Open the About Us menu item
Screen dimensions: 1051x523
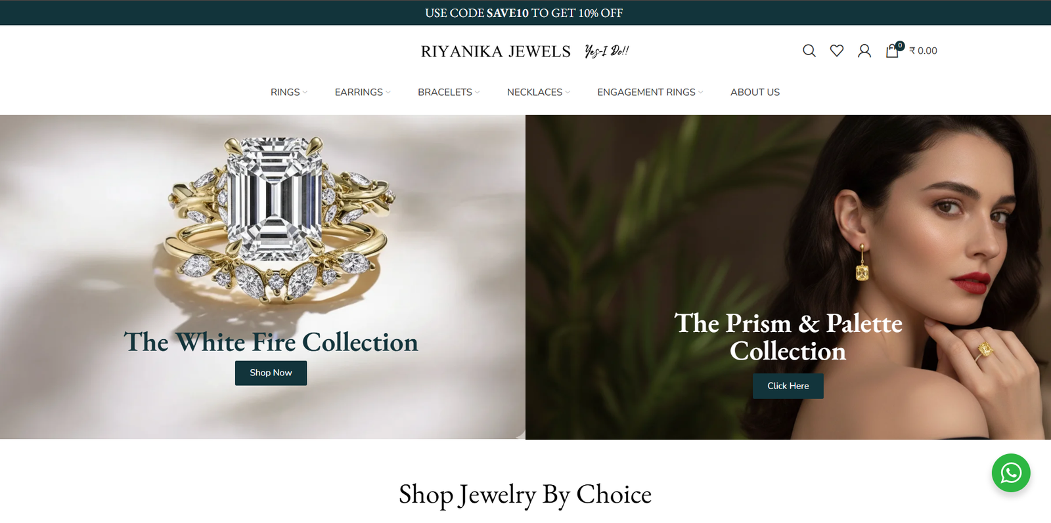(755, 93)
